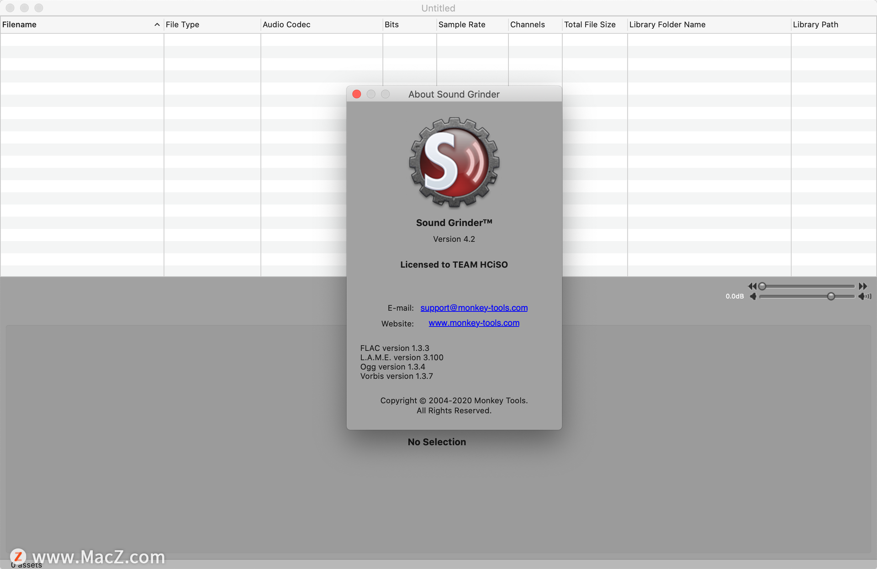Click the fast-forward icon beside the playback slider
877x569 pixels.
coord(862,286)
